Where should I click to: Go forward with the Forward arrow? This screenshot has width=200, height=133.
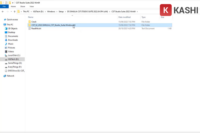[x=7, y=12]
